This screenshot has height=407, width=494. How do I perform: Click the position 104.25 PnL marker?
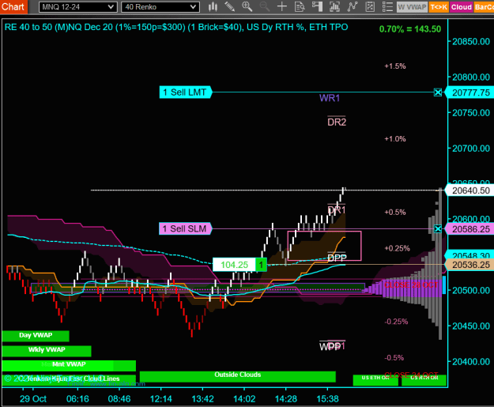click(239, 265)
